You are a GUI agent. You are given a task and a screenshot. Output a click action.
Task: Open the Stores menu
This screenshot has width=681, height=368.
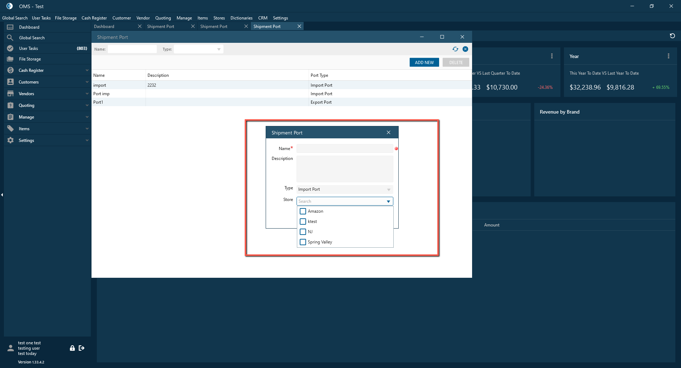[219, 18]
